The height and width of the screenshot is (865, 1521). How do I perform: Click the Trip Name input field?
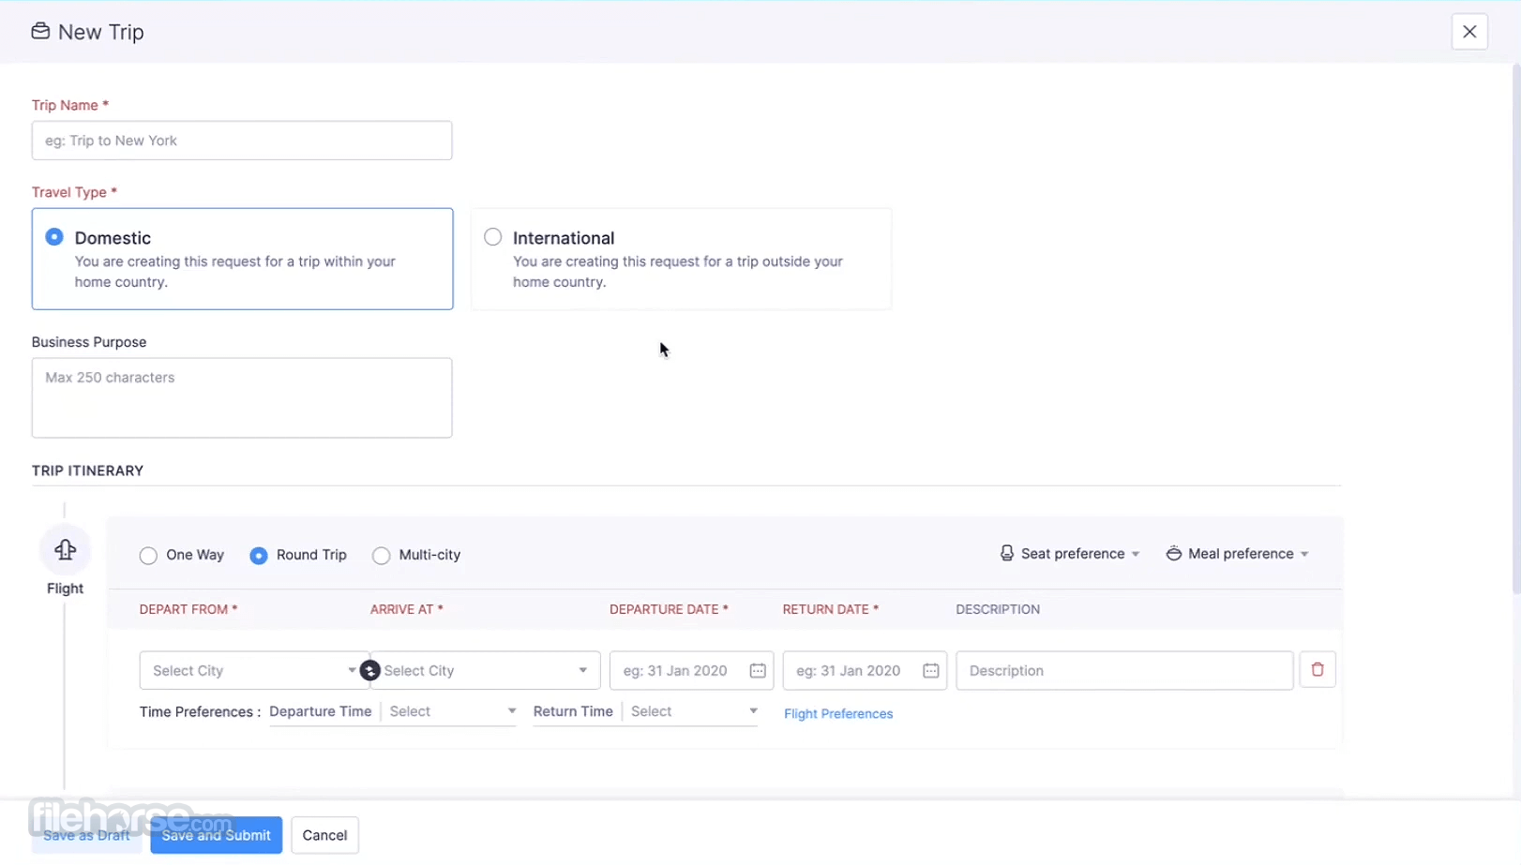click(x=242, y=141)
